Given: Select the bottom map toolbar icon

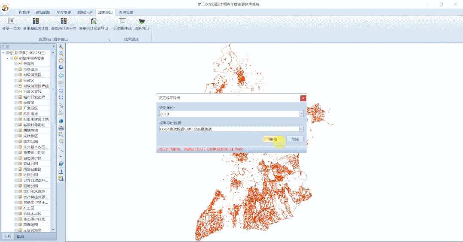Looking at the screenshot, I should [x=61, y=178].
